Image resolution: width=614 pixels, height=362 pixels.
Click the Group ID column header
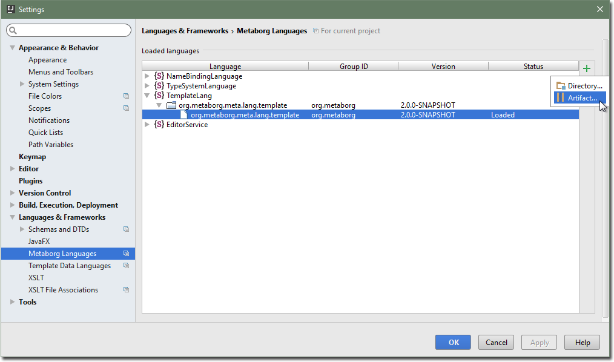[354, 66]
